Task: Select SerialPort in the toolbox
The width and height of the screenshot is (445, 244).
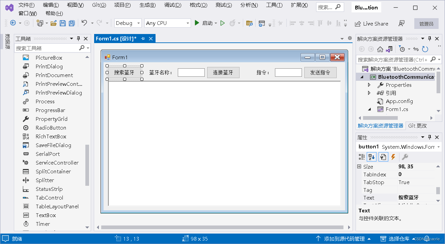Action: point(48,154)
